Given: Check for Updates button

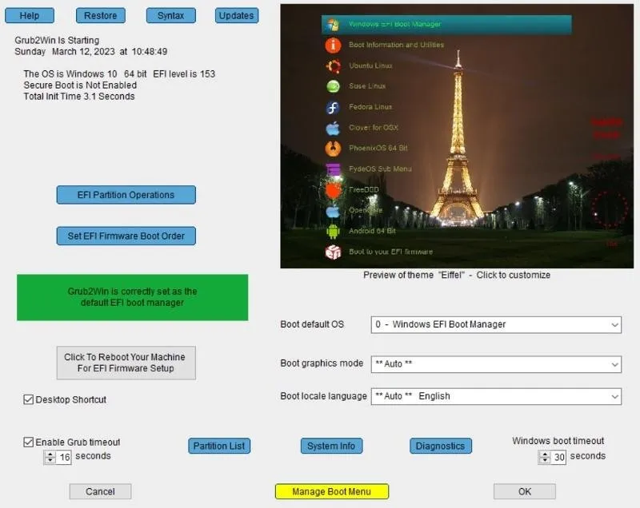Looking at the screenshot, I should pyautogui.click(x=236, y=16).
